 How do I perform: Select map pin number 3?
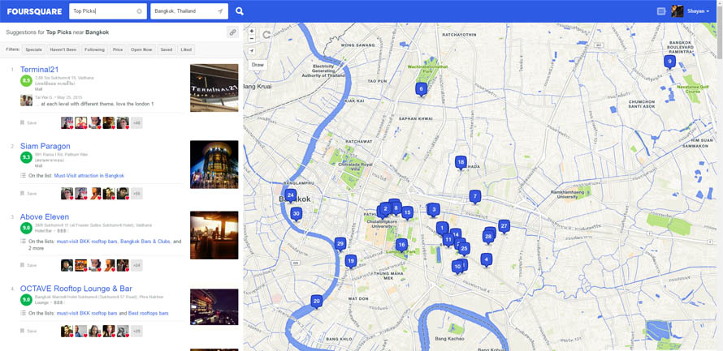434,211
